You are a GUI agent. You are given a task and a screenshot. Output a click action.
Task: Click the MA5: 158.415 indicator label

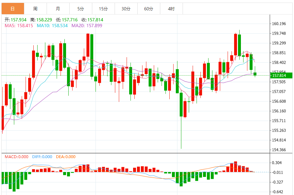click(x=19, y=26)
